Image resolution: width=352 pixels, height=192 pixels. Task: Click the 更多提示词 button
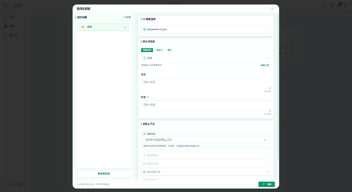(x=104, y=174)
